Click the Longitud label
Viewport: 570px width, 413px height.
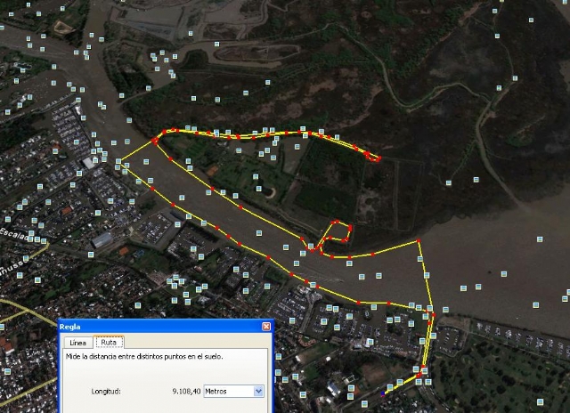pyautogui.click(x=106, y=392)
